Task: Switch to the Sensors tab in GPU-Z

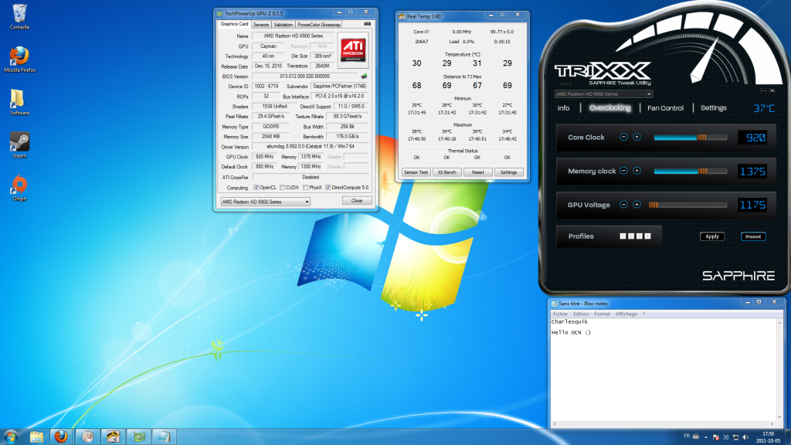Action: (261, 24)
